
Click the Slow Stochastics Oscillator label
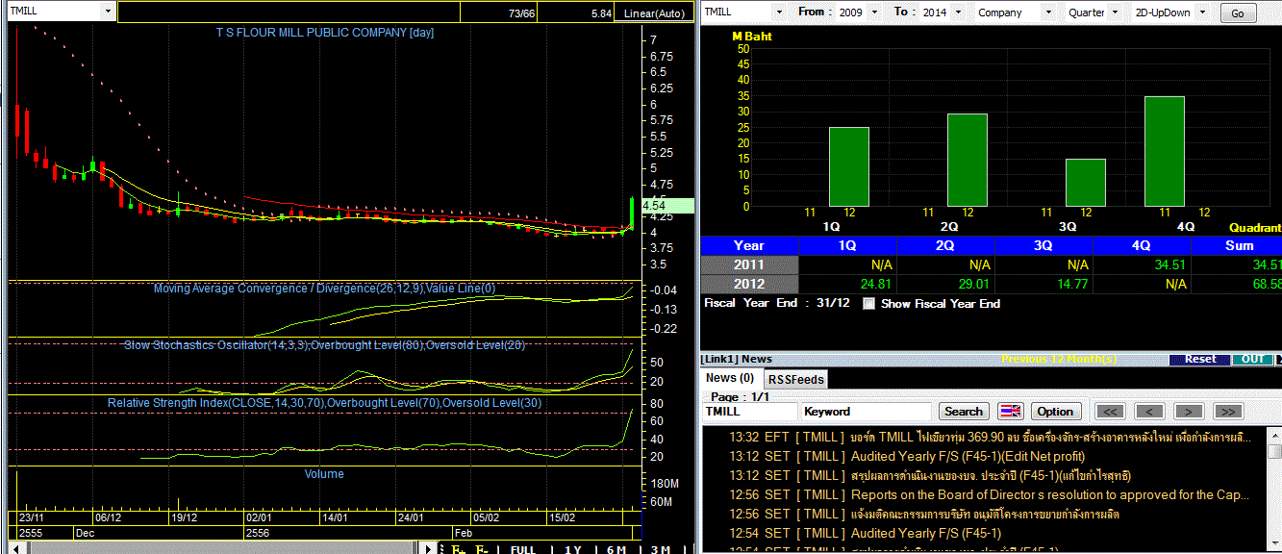tap(324, 345)
